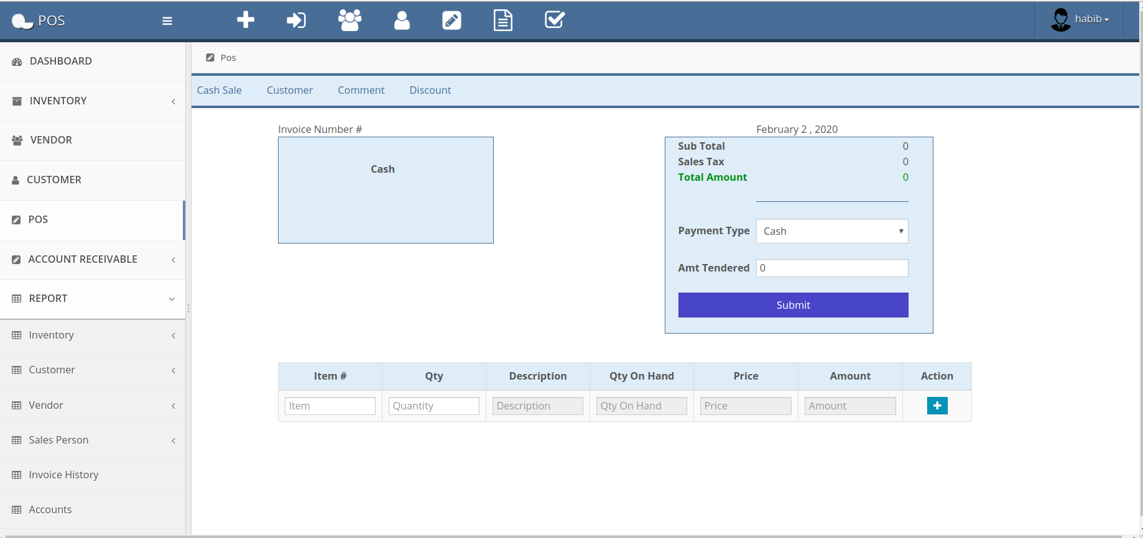Click the plus icon in top toolbar
This screenshot has width=1143, height=538.
[246, 20]
